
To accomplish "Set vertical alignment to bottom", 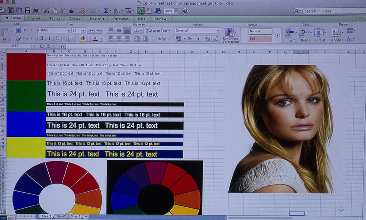I will (x=127, y=31).
